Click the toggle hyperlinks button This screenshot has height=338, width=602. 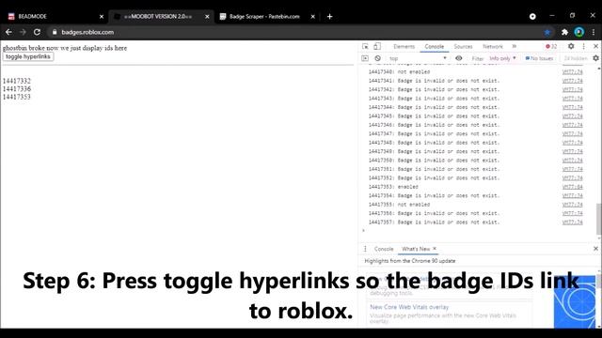pos(28,56)
